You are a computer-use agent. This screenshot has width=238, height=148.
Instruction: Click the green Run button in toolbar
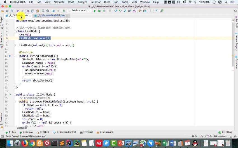coord(95,11)
